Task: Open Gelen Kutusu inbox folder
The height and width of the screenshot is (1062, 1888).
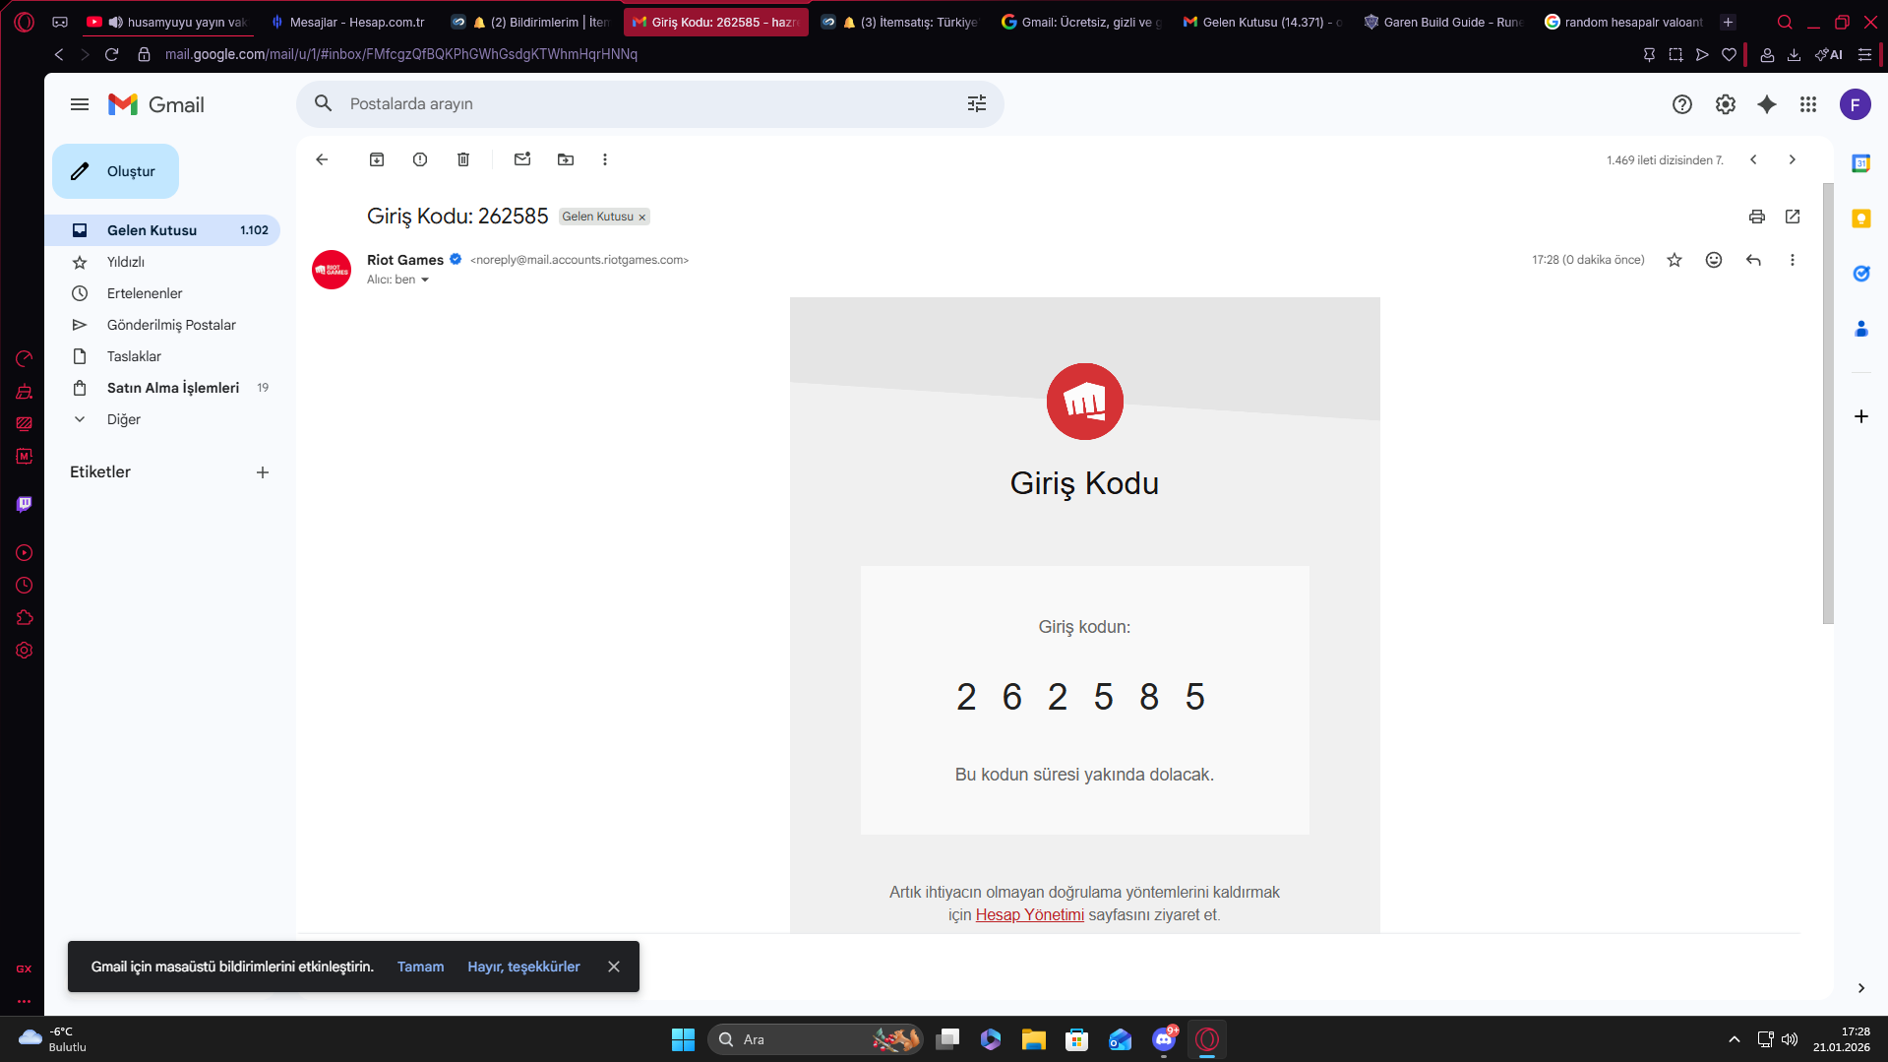Action: pyautogui.click(x=162, y=230)
